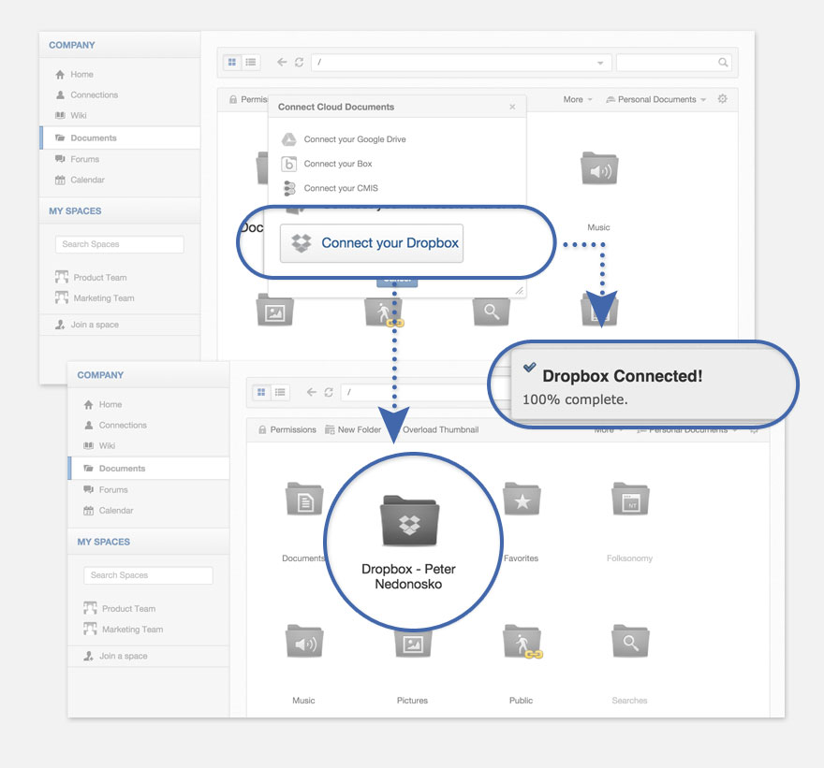This screenshot has height=768, width=824.
Task: Switch to list view in back window
Action: pos(251,62)
